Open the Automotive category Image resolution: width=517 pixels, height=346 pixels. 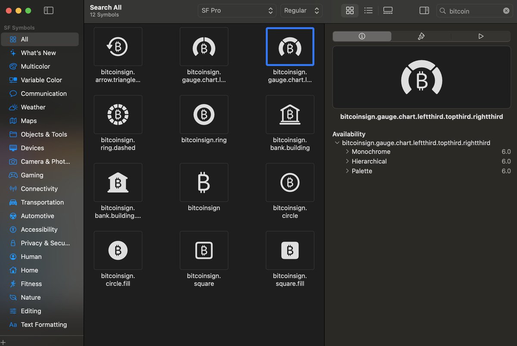pyautogui.click(x=40, y=216)
